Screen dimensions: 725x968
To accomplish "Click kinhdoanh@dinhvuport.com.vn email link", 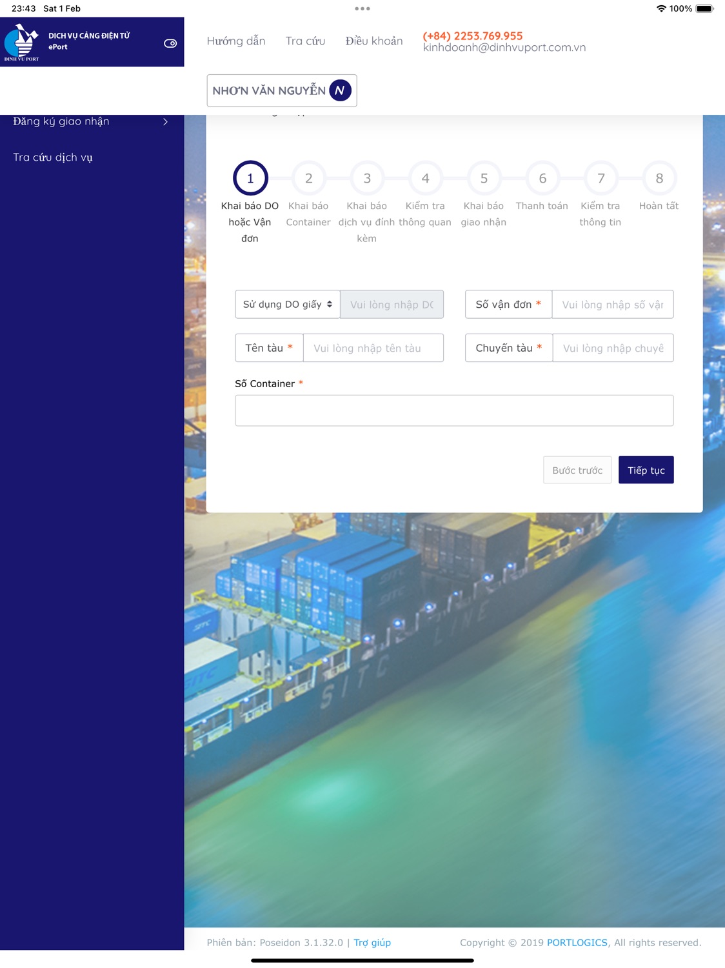I will tap(504, 47).
